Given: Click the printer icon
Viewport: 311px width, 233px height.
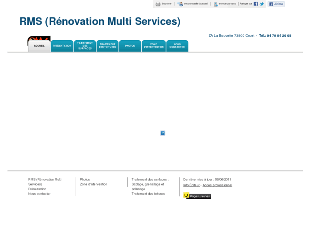Looking at the screenshot, I should coord(158,4).
